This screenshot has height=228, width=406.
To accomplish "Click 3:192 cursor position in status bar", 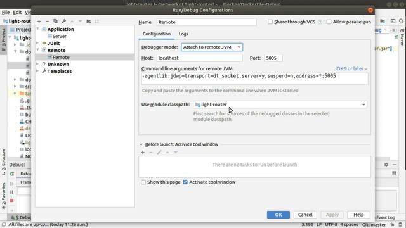I will (x=307, y=225).
